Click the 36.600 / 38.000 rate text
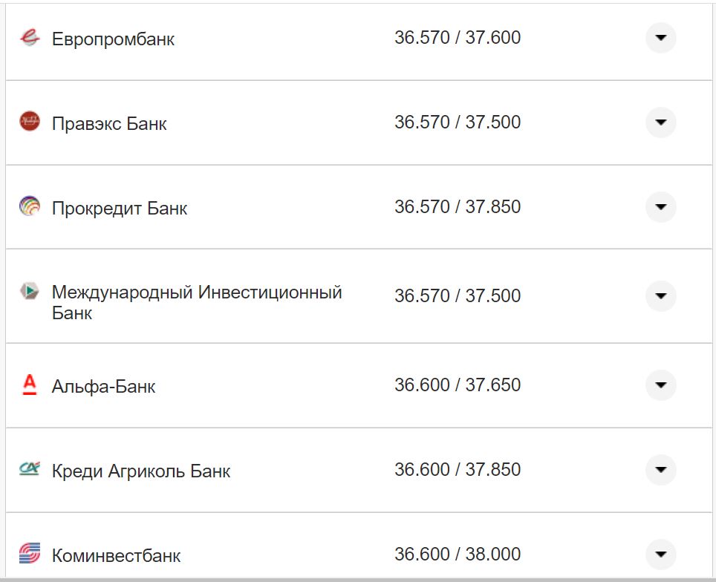The height and width of the screenshot is (582, 716). [x=458, y=553]
